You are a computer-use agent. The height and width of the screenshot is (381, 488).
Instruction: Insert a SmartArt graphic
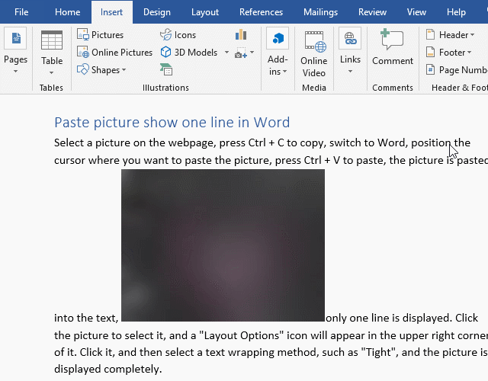[166, 69]
